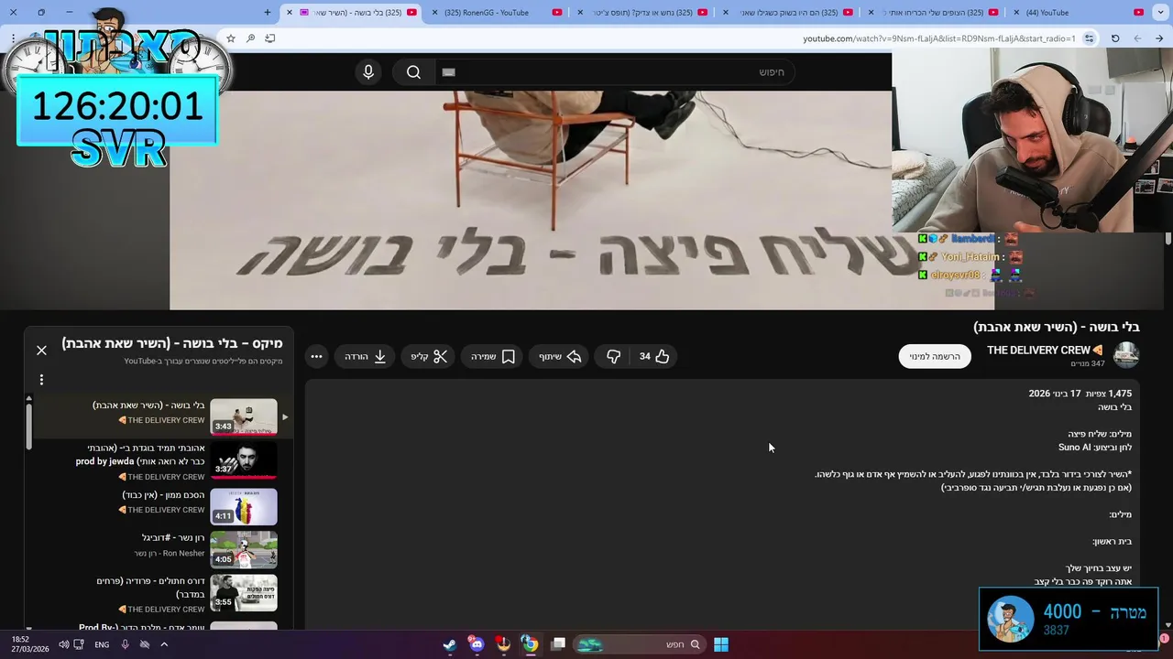Focus the YouTube חיפוש search field
Screen dimensions: 1173x659
pyautogui.click(x=614, y=72)
